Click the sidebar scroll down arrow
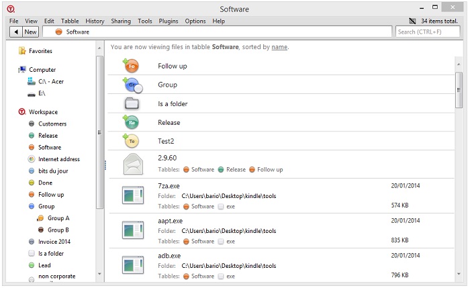Image resolution: width=470 pixels, height=288 pixels. (x=99, y=274)
